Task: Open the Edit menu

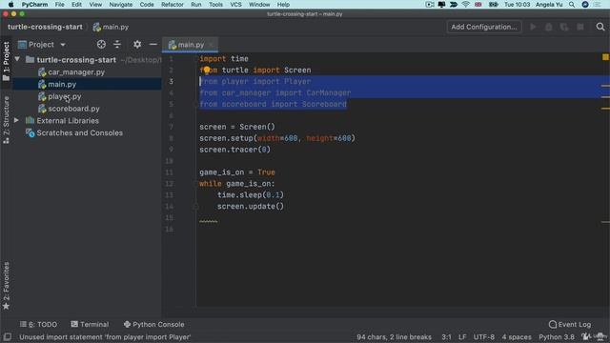Action: [76, 5]
